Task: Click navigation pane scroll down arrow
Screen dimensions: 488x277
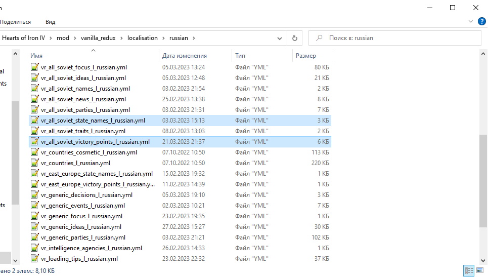Action: [15, 260]
